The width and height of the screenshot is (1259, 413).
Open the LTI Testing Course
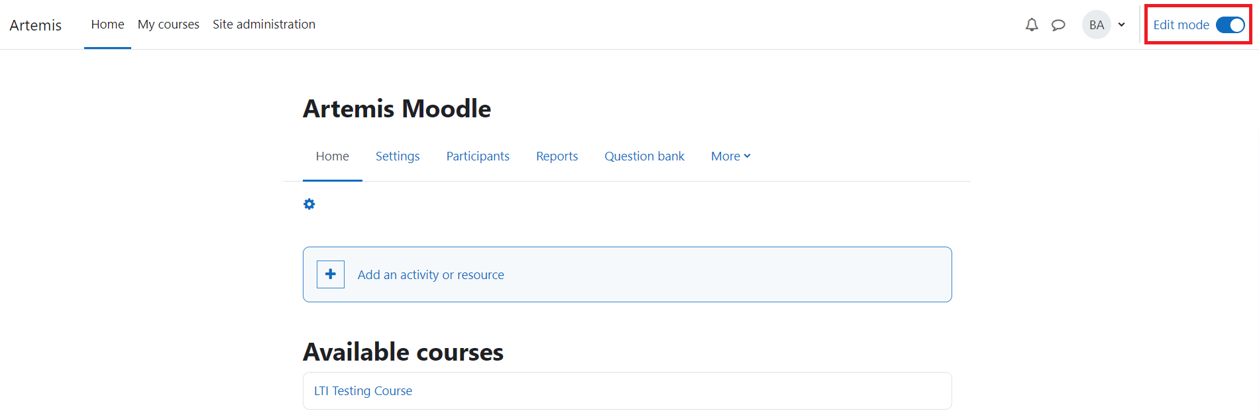(363, 390)
